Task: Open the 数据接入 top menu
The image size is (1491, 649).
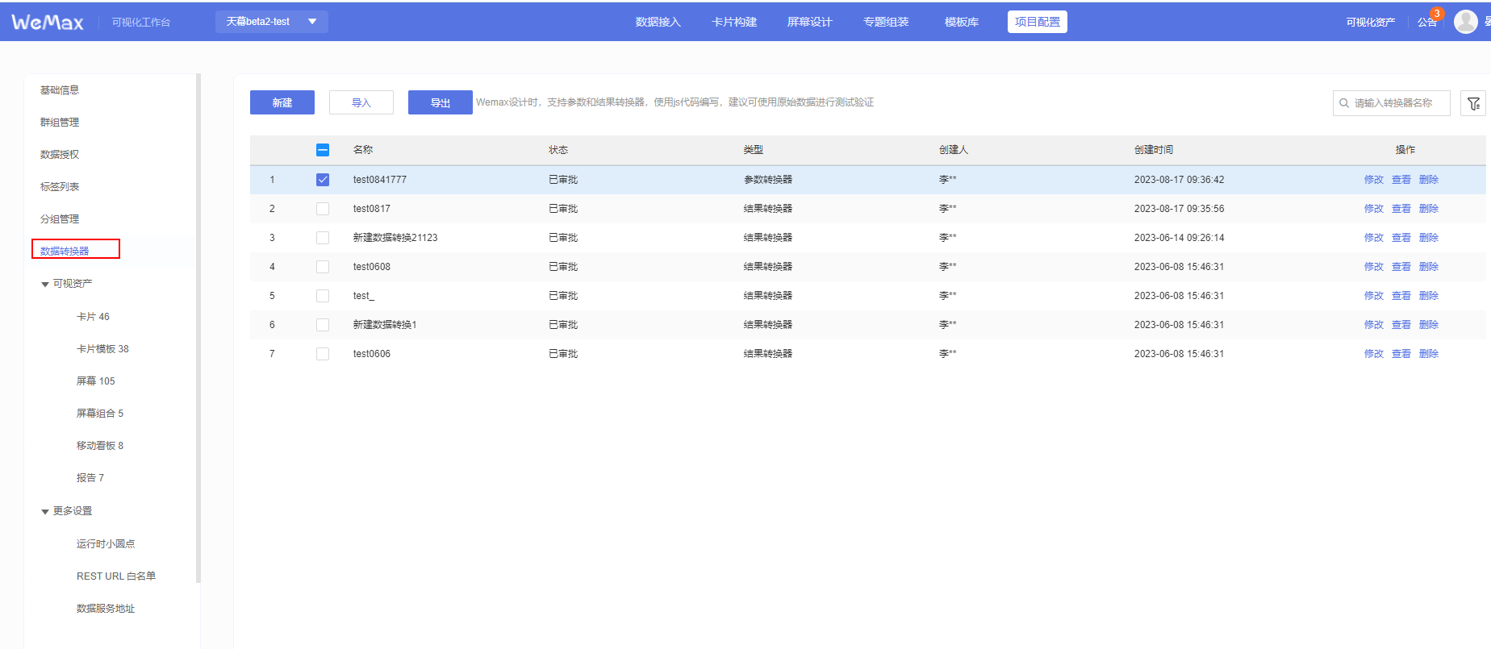Action: point(658,22)
